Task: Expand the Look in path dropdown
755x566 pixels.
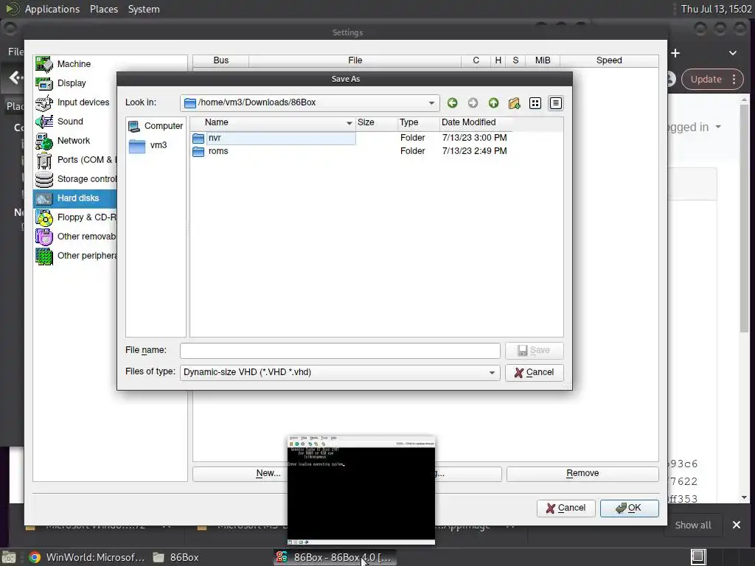Action: click(431, 103)
